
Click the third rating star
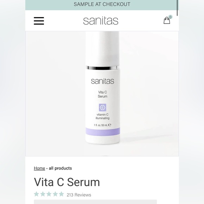(49, 194)
